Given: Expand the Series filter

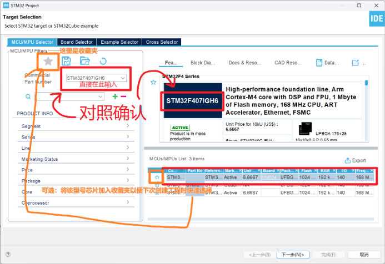Looking at the screenshot, I should [76, 137].
